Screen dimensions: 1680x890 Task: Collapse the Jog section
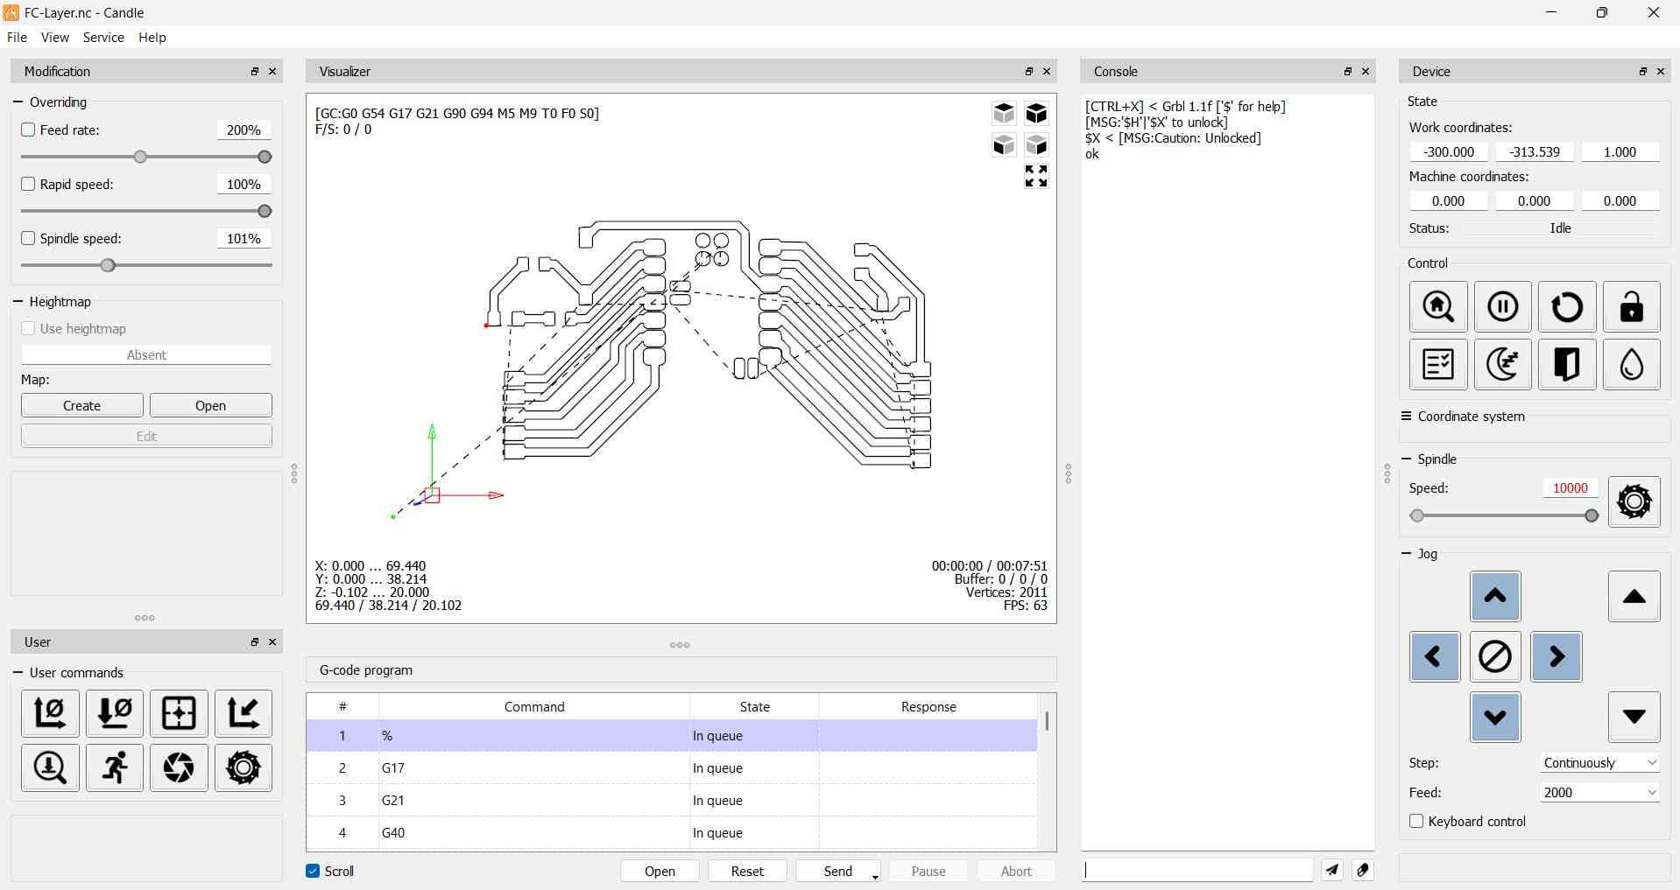(x=1407, y=553)
